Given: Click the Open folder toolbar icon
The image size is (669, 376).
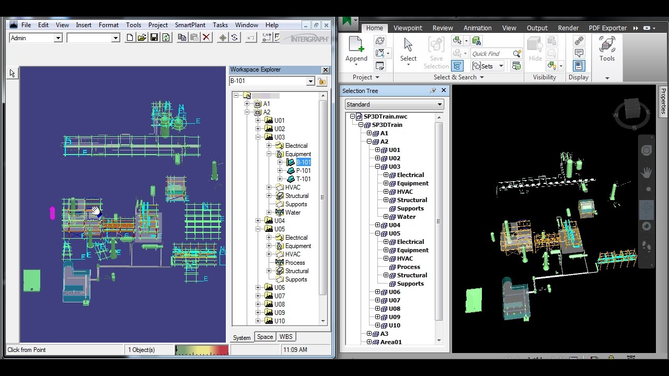Looking at the screenshot, I should pyautogui.click(x=142, y=38).
